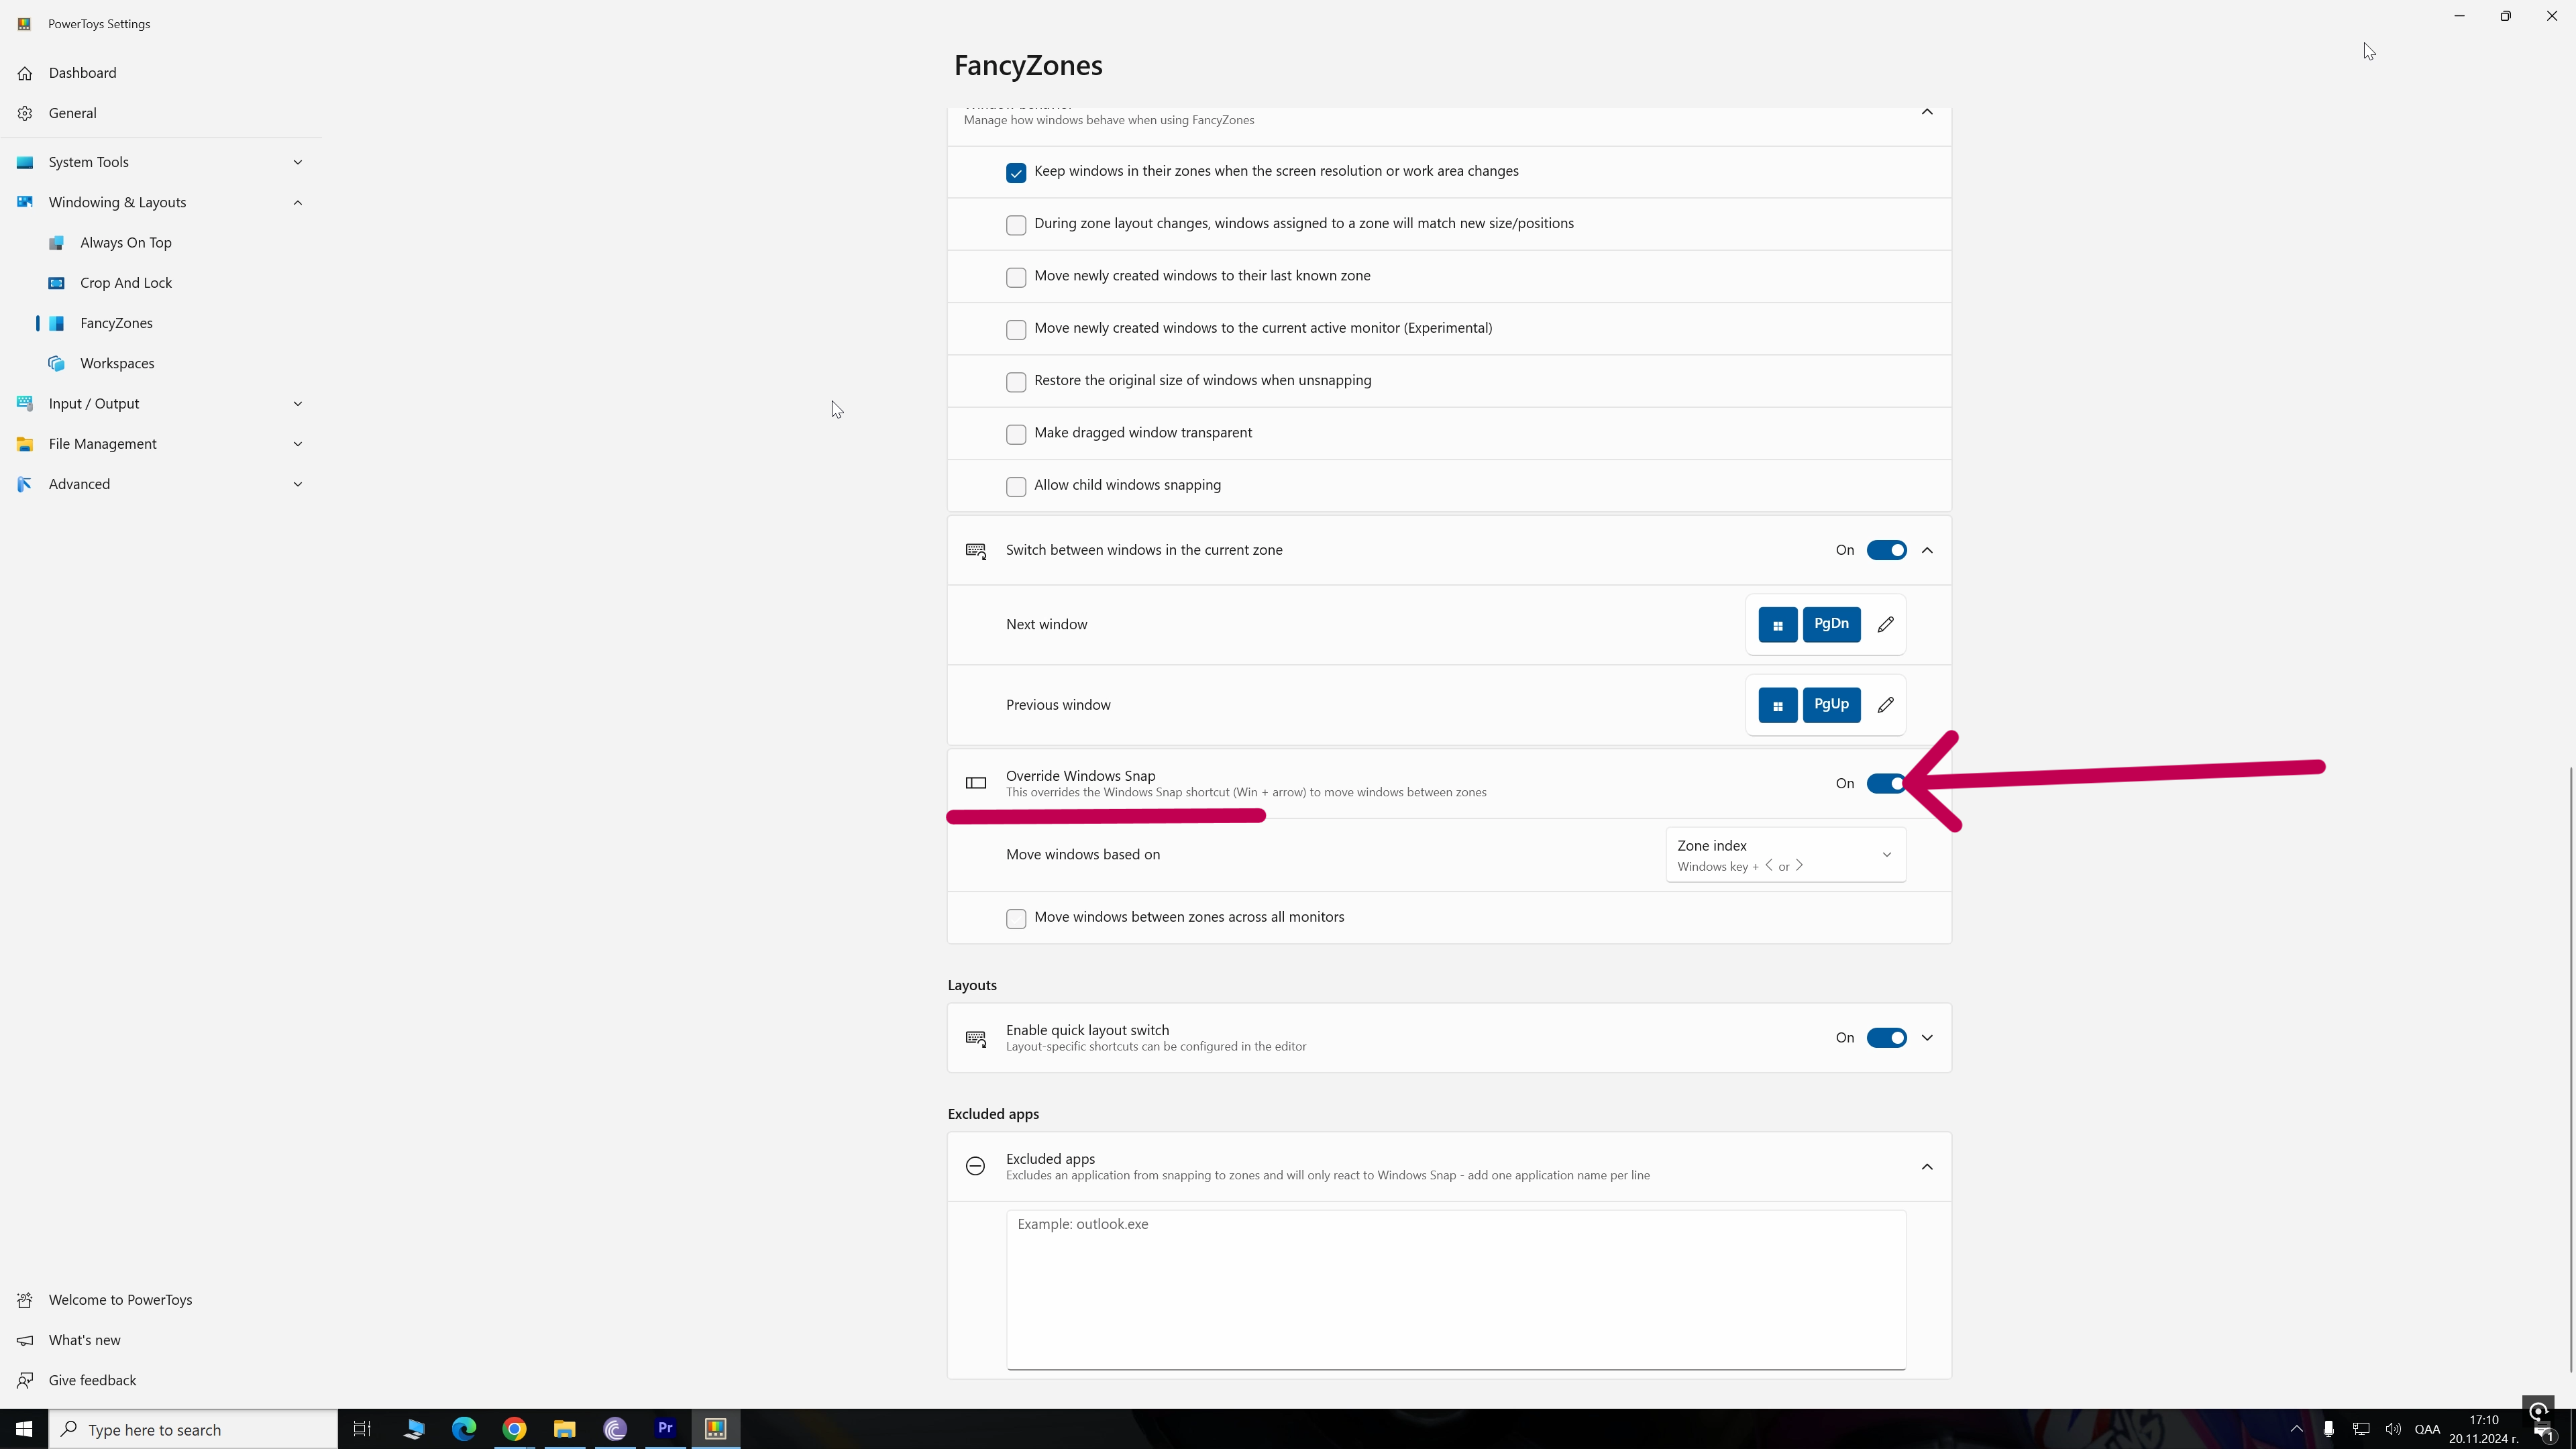Open File Explorer from the taskbar

(564, 1429)
